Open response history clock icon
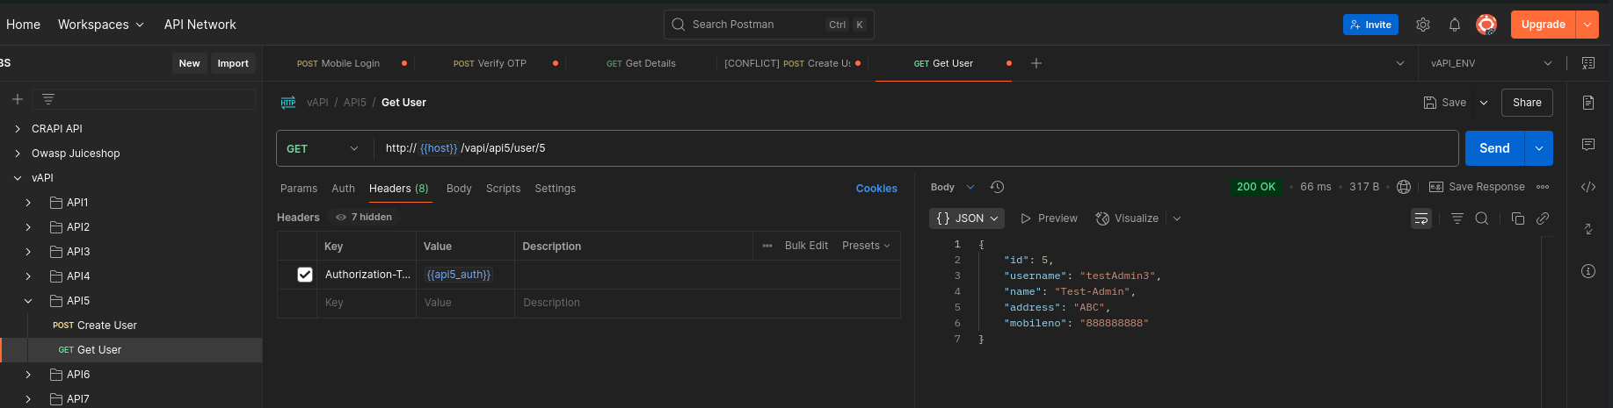Screen dimensions: 1613x408 pyautogui.click(x=997, y=187)
